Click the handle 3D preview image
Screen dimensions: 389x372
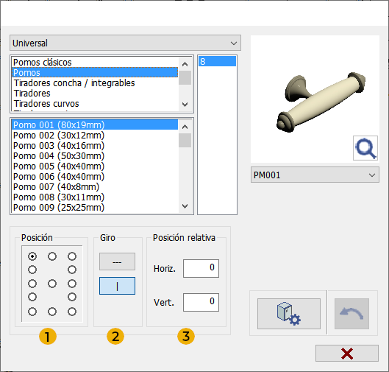[315, 99]
